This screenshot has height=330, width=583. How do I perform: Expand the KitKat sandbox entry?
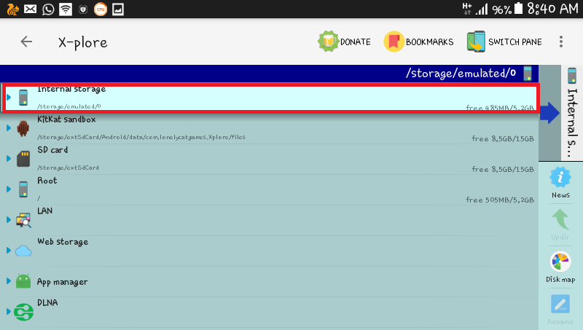pos(9,128)
